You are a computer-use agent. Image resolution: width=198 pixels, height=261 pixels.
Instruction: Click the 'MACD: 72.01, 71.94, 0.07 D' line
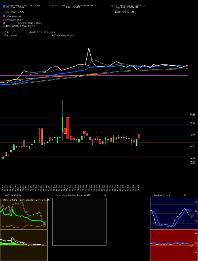19,26
